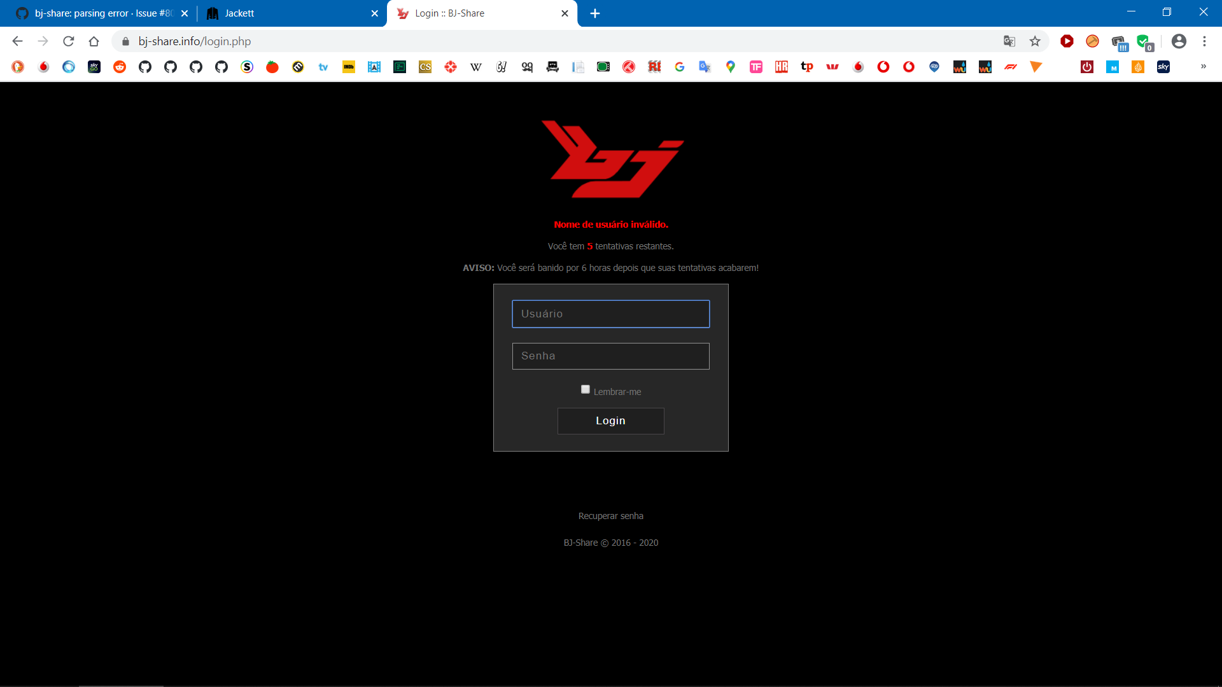
Task: Click into the Usuário username field
Action: (610, 314)
